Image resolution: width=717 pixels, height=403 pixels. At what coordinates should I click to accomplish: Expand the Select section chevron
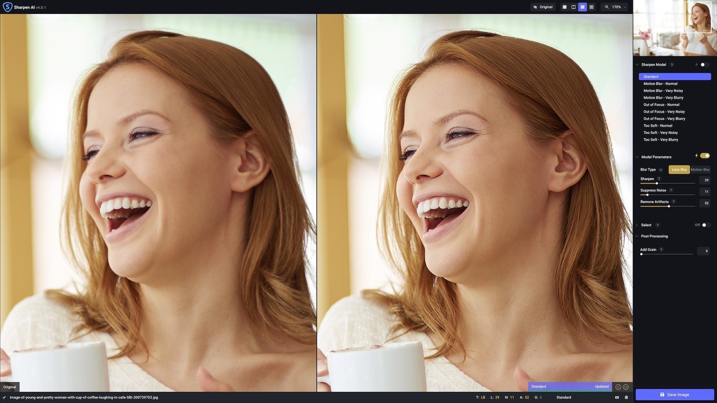(x=637, y=225)
